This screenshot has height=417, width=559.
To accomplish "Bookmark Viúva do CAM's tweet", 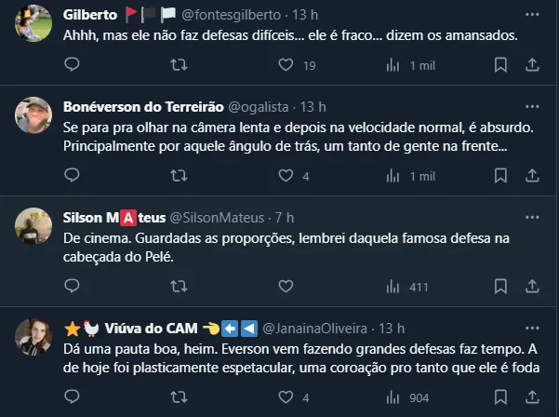I will coord(499,397).
